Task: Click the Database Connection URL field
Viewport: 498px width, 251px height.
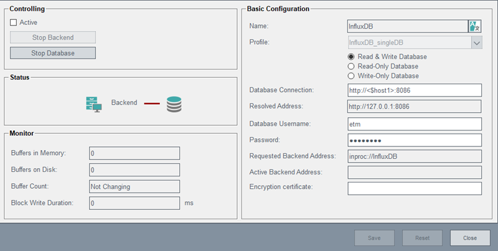Action: (x=415, y=90)
